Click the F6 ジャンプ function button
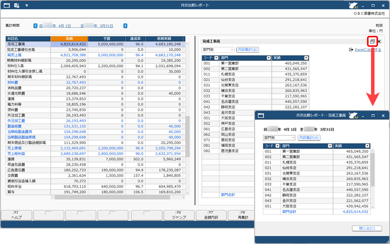This screenshot has width=390, height=244. tap(179, 215)
